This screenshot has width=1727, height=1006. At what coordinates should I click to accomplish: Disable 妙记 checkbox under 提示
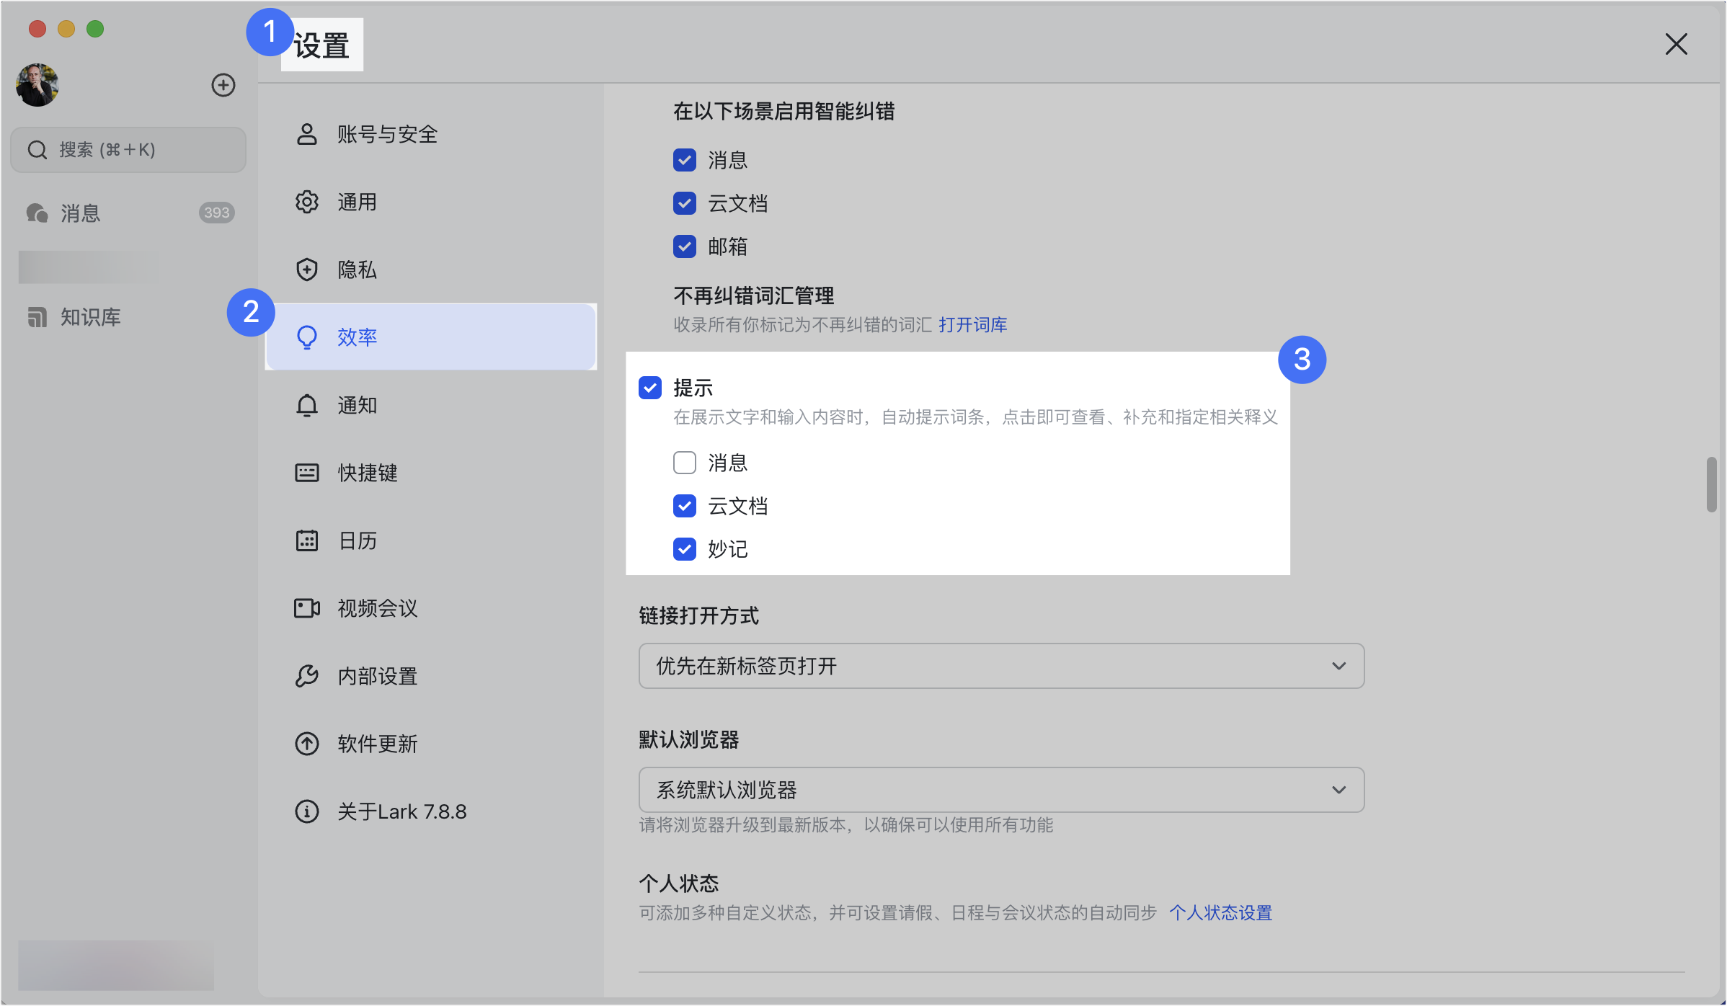(x=684, y=549)
